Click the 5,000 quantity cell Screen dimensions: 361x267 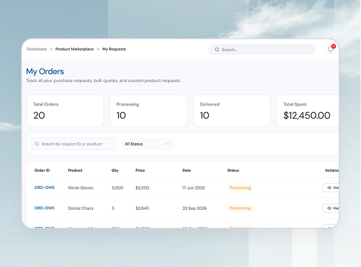click(117, 188)
